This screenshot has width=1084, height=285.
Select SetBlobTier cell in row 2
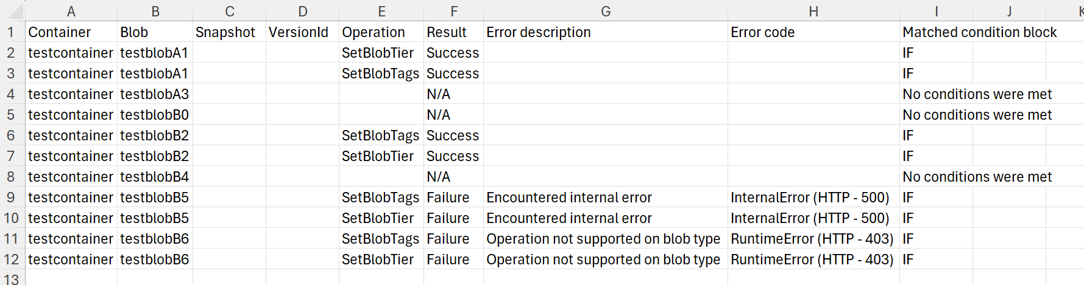(x=381, y=53)
